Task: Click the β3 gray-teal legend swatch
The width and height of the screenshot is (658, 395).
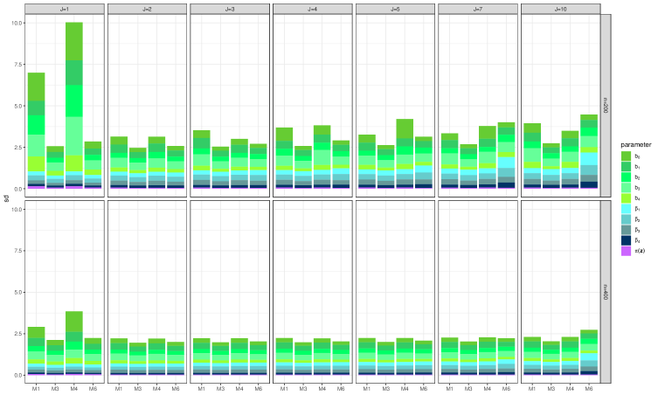Action: coord(627,230)
